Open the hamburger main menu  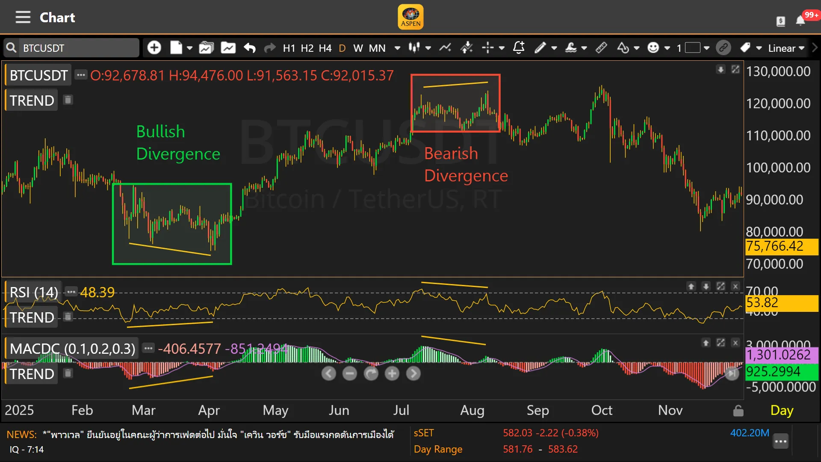(x=23, y=18)
